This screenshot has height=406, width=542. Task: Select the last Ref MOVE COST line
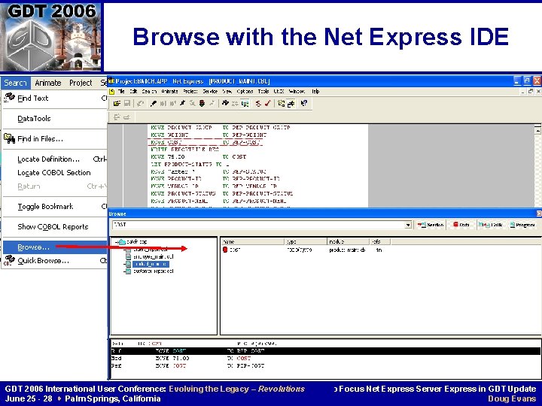click(325, 365)
